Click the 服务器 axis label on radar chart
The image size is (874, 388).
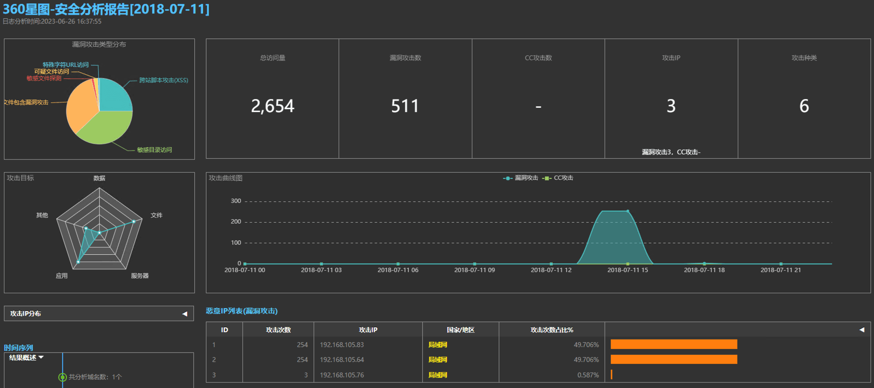pos(139,276)
